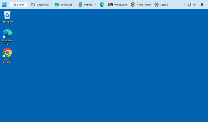The image size is (208, 122).
Task: Switch to the Windows PowerShell window
Action: (118, 5)
